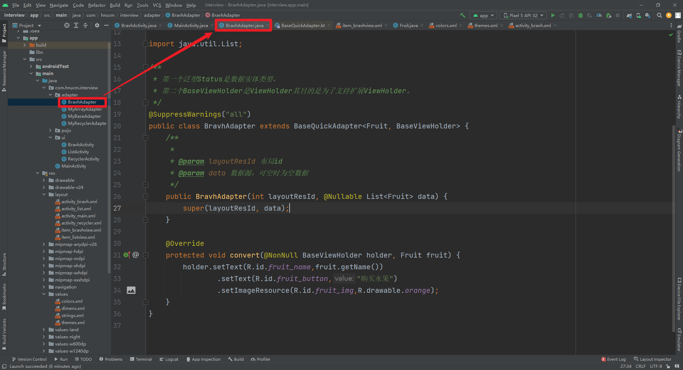
Task: Open the Profile app gauge icon
Action: coord(599,15)
